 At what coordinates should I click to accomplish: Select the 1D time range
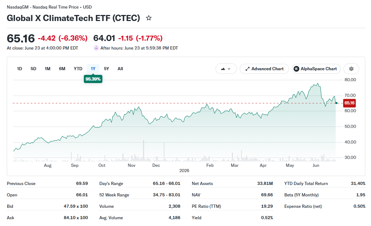click(x=19, y=69)
